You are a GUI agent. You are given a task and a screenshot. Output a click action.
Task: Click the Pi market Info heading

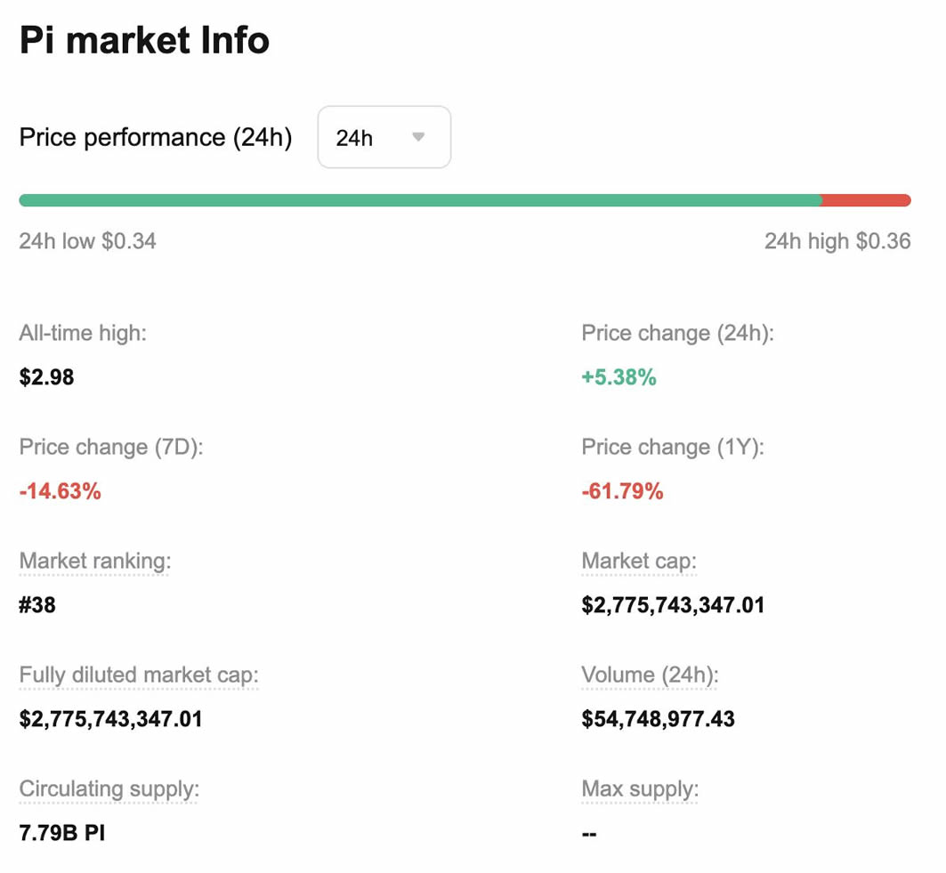[144, 41]
